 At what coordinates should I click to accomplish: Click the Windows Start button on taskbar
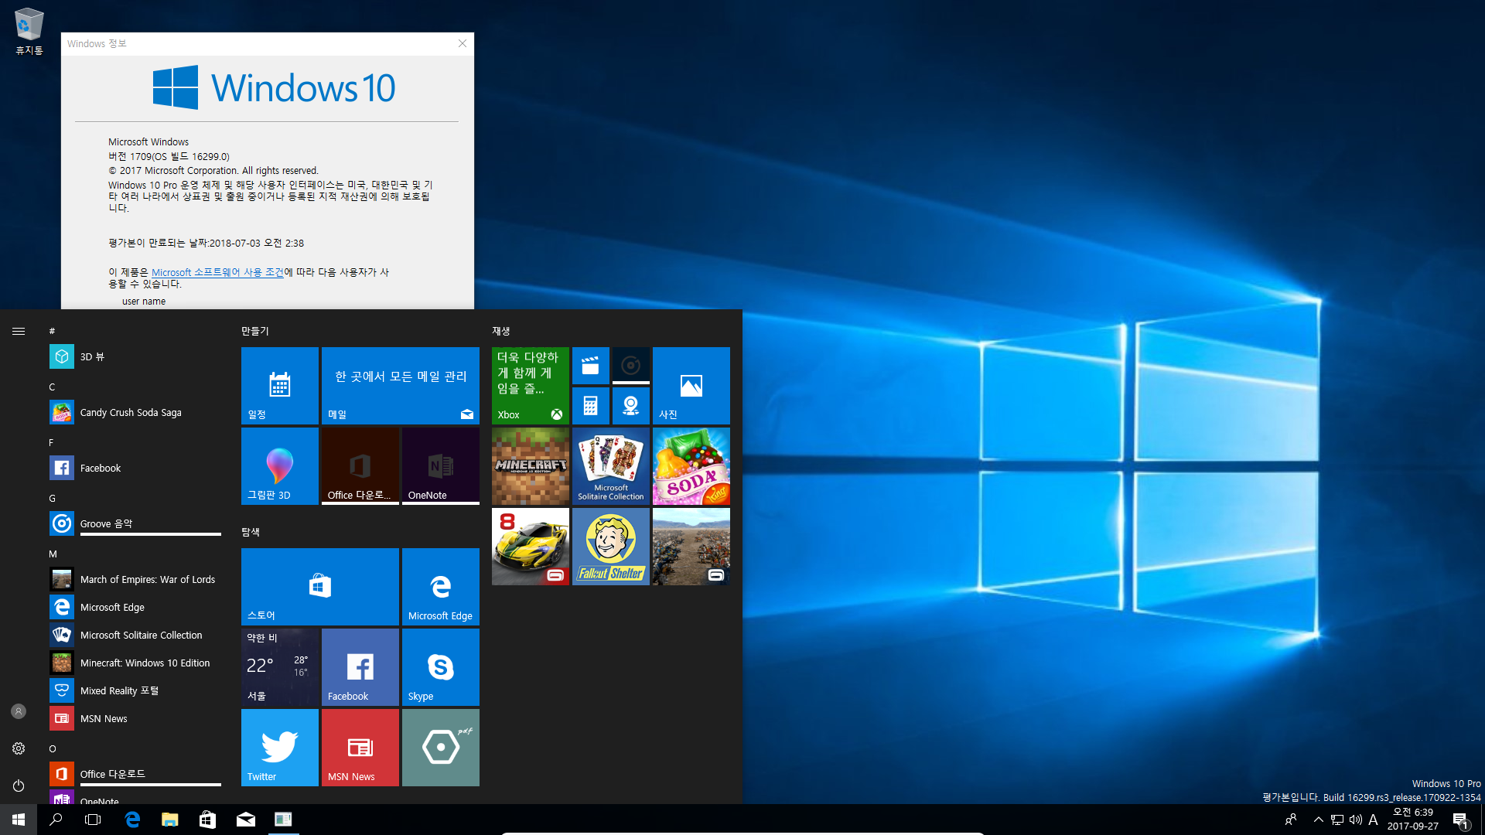(19, 820)
